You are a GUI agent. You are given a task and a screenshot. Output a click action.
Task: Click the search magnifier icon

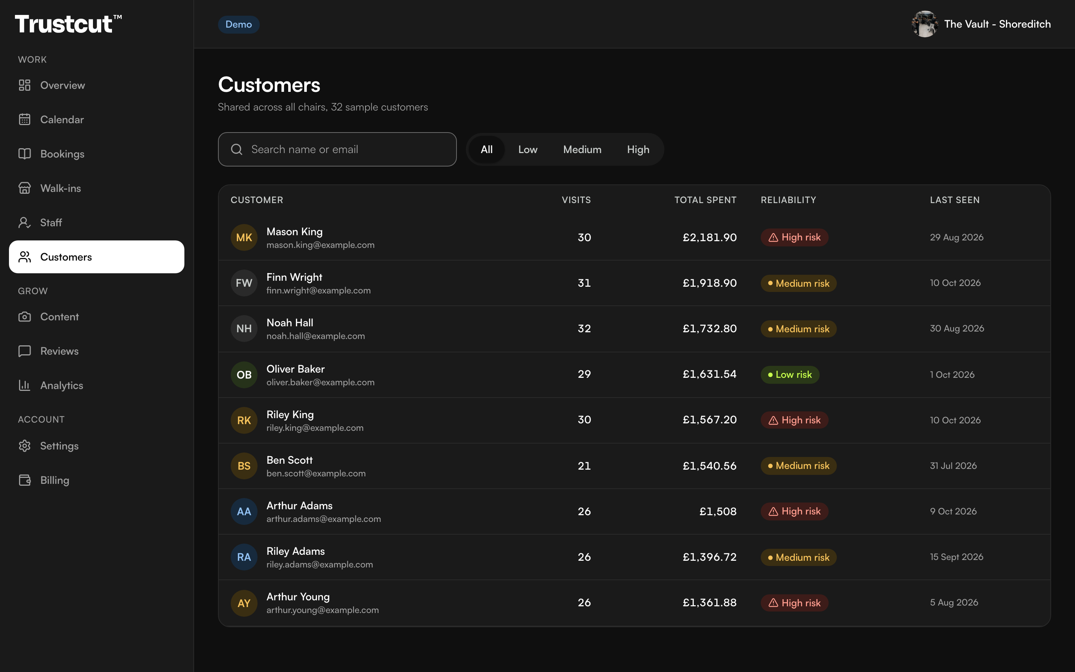pos(237,149)
